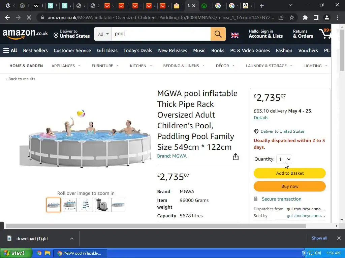Open the Brand: MGWA link
The image size is (345, 258).
coord(172,156)
